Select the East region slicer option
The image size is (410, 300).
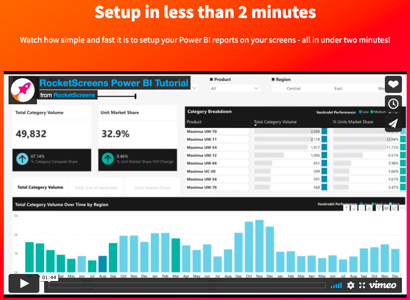coord(338,89)
